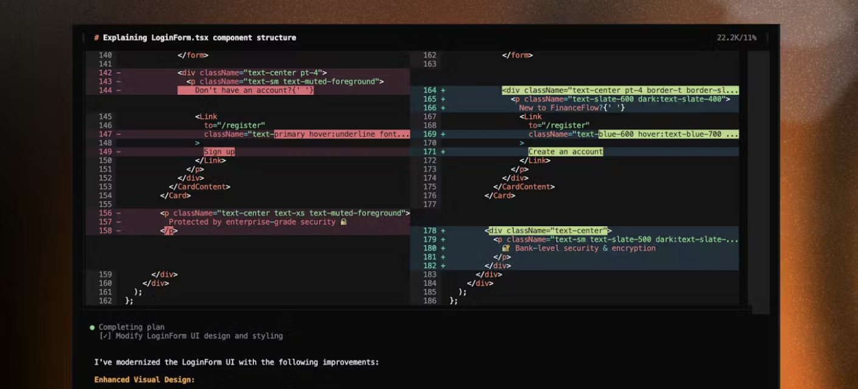
Task: Click the session title Explaining LoginForm.tsx component structure
Action: [199, 38]
